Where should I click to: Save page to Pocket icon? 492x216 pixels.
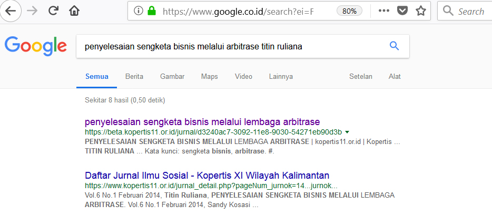point(402,11)
